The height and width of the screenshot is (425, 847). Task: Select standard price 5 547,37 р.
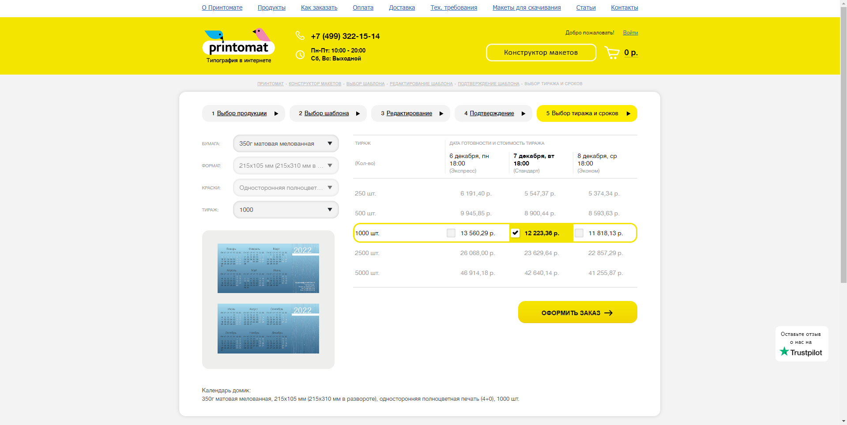point(540,193)
